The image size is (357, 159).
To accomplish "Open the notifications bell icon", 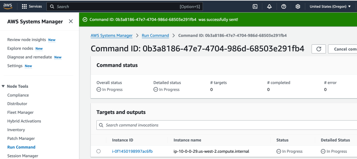I will (x=269, y=7).
